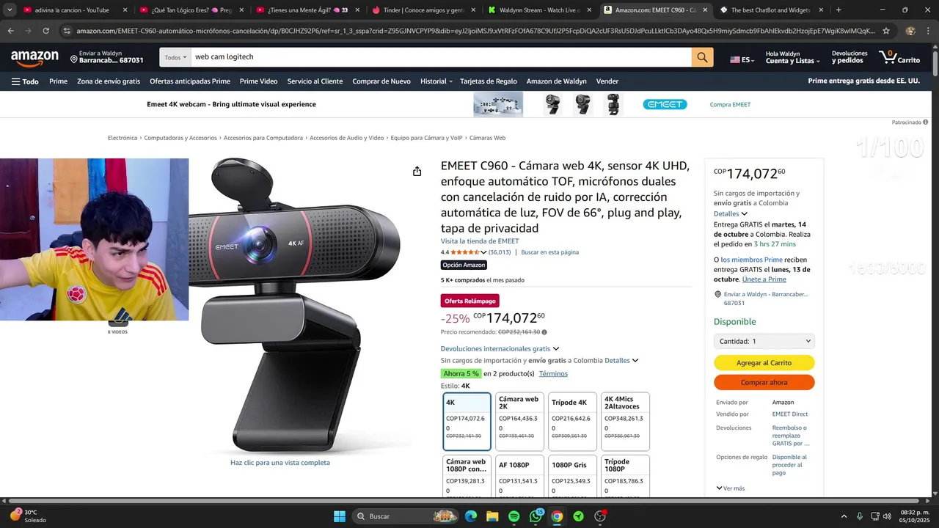
Task: Open the shopping cart (Carrito)
Action: point(899,57)
